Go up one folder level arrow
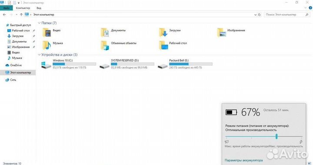Screen dimensions: 313x165 [x=21, y=15]
